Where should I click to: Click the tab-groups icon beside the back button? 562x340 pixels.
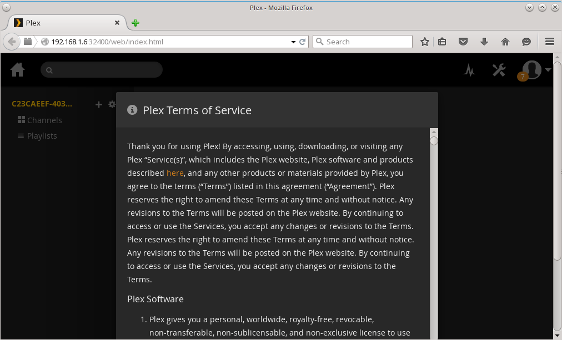click(x=28, y=42)
